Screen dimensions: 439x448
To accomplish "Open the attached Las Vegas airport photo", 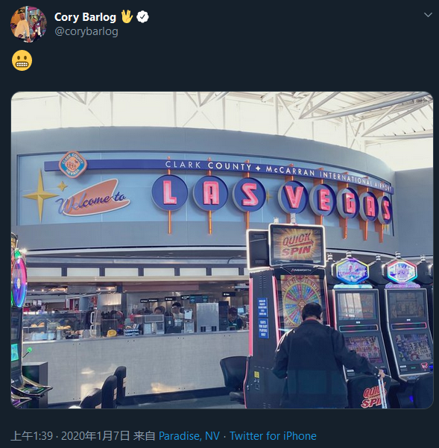I will [x=222, y=250].
